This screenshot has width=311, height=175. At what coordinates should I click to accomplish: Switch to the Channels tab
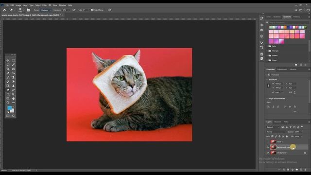point(277,122)
